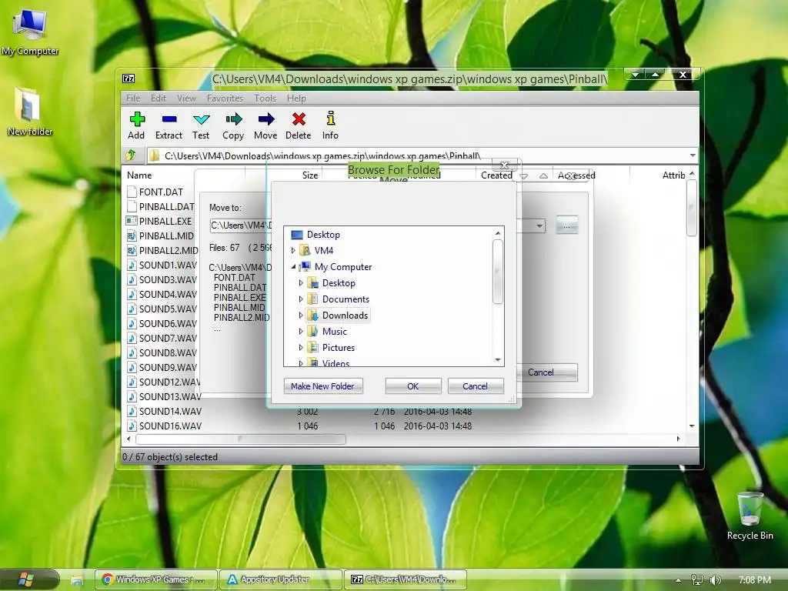Click the Test toolbar icon

click(201, 119)
